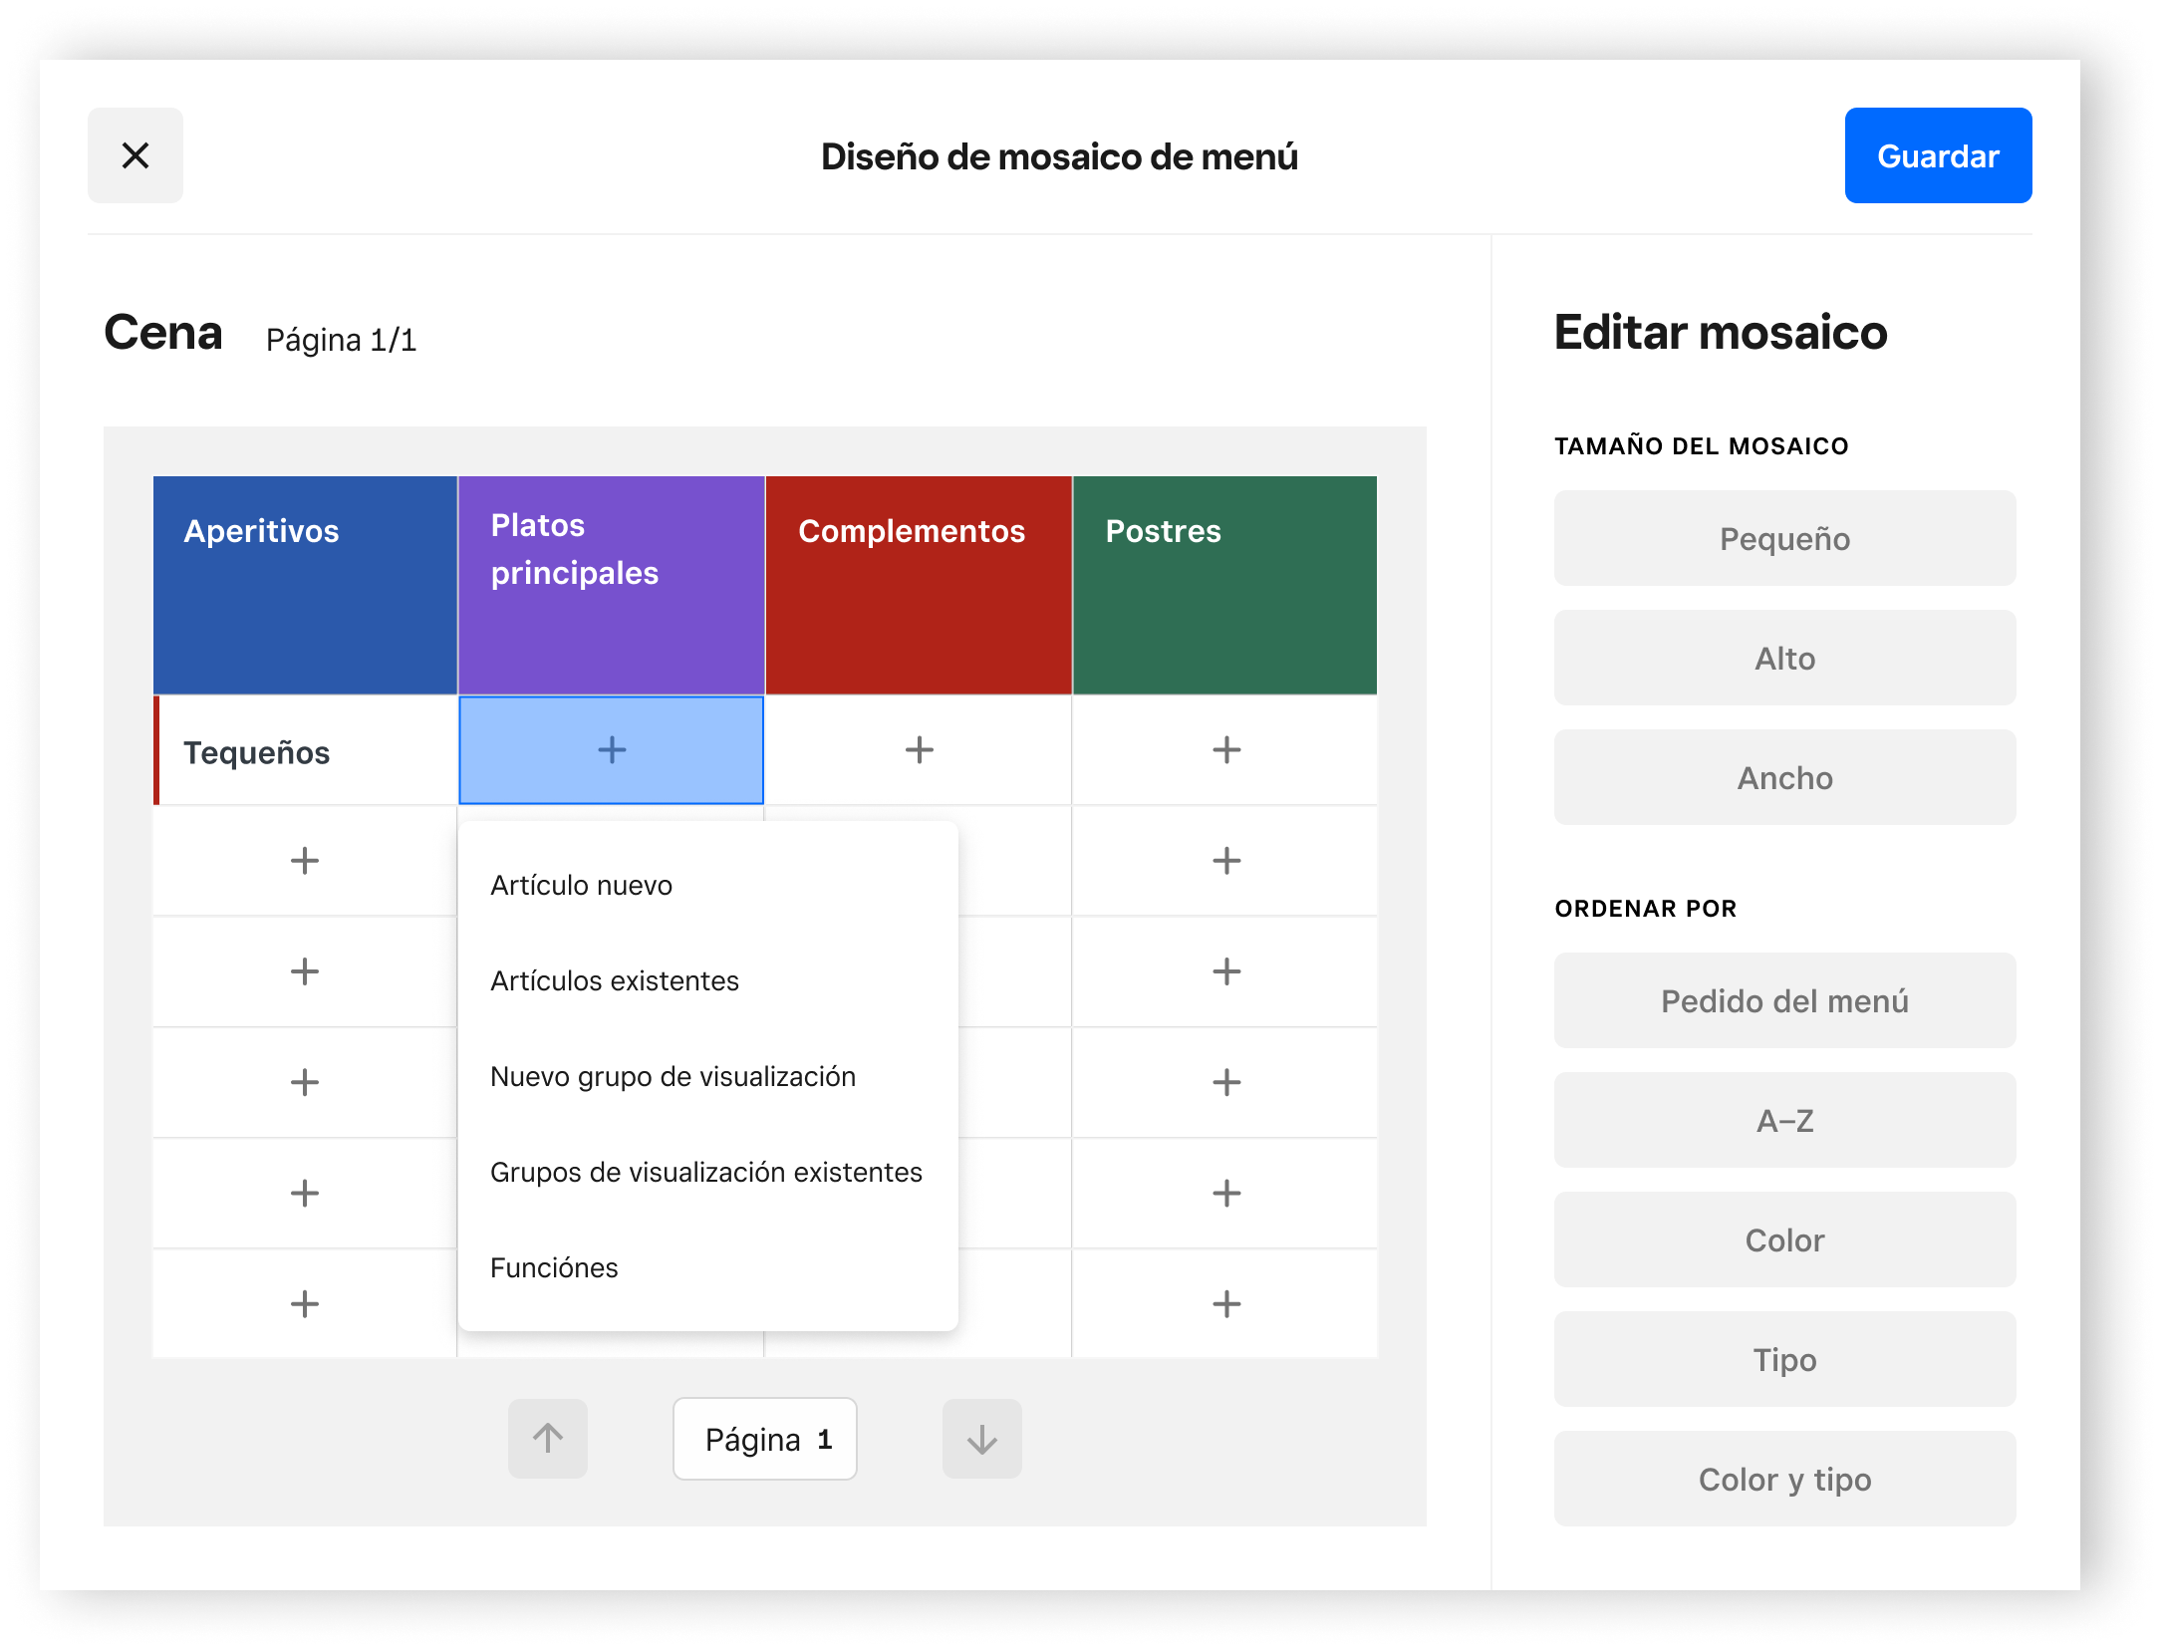Screen dimensions: 2160x1650
Task: Click the highlighted plus tile under Platos principales
Action: point(611,750)
